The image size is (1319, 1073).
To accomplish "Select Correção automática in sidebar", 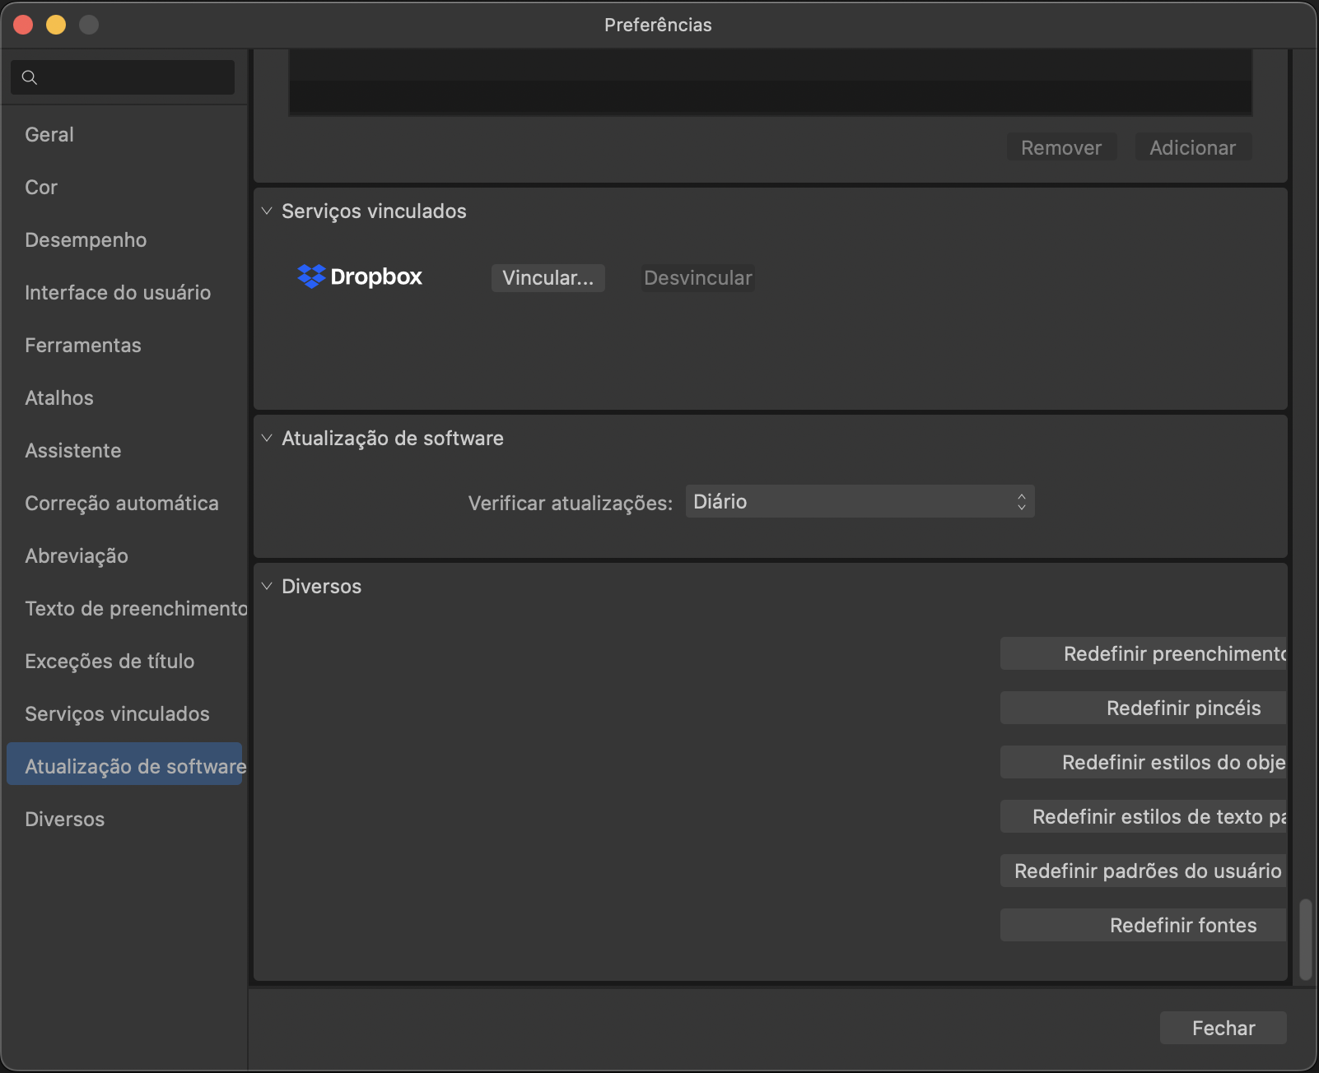I will point(122,503).
